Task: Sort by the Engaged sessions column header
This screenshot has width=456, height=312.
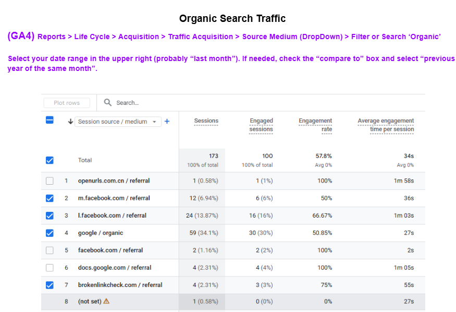Action: pos(261,125)
